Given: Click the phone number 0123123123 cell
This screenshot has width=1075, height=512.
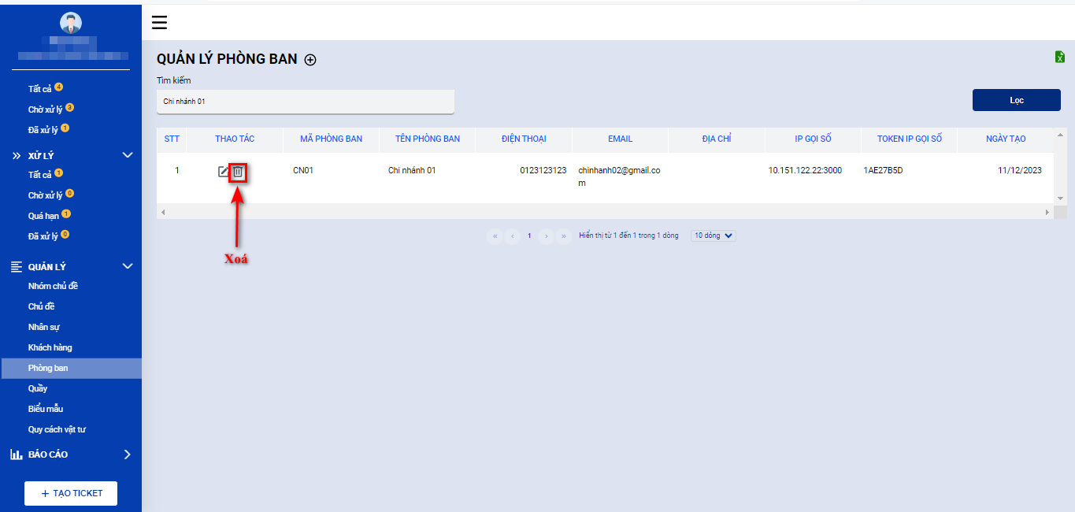Looking at the screenshot, I should 543,170.
